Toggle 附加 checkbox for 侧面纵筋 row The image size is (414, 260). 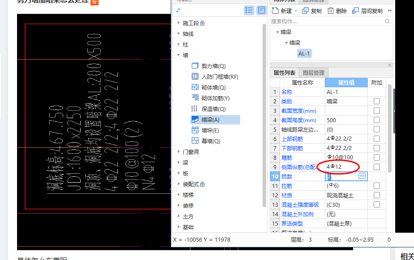click(377, 166)
